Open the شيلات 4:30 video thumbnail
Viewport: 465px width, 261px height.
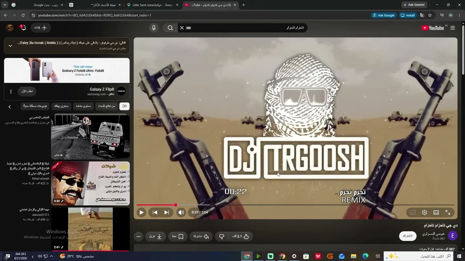click(90, 183)
